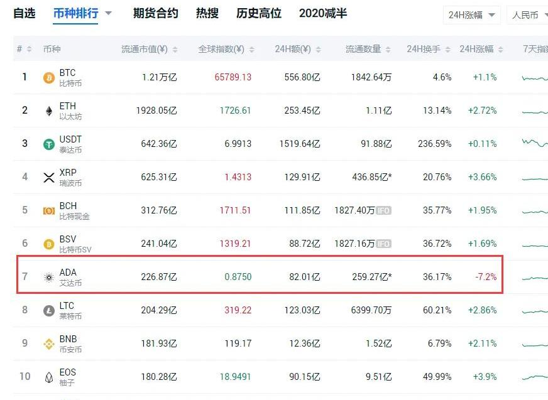Screen dimensions: 548x400
Task: Click ETH global index 1726.61
Action: click(x=235, y=111)
